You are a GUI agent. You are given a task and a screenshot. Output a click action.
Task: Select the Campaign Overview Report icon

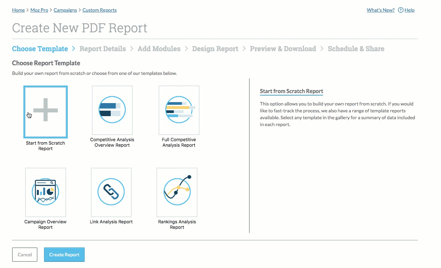pyautogui.click(x=45, y=192)
